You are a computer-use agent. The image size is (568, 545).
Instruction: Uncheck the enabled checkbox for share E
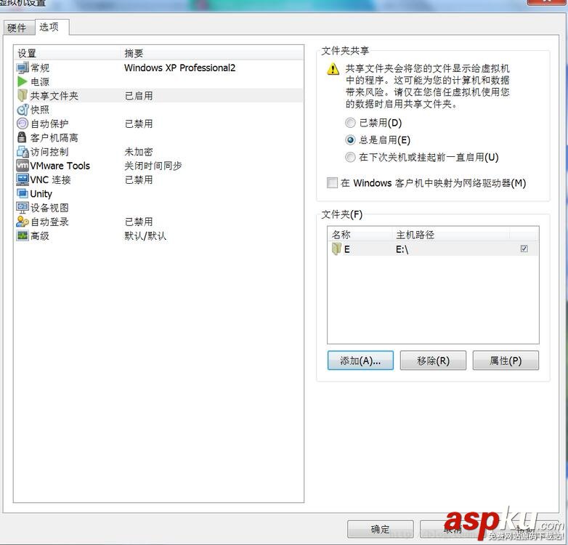524,249
